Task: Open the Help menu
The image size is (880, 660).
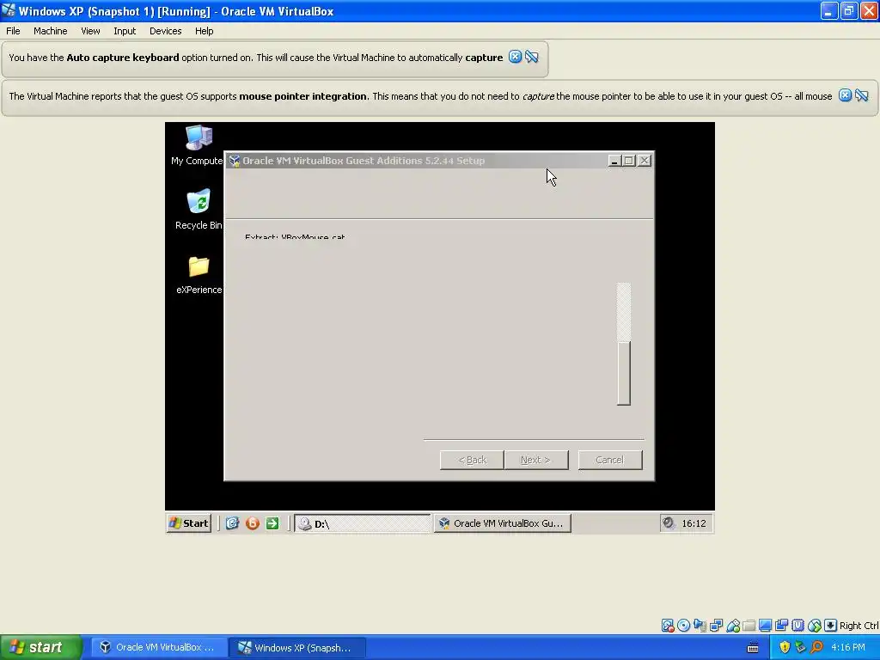Action: (x=205, y=31)
